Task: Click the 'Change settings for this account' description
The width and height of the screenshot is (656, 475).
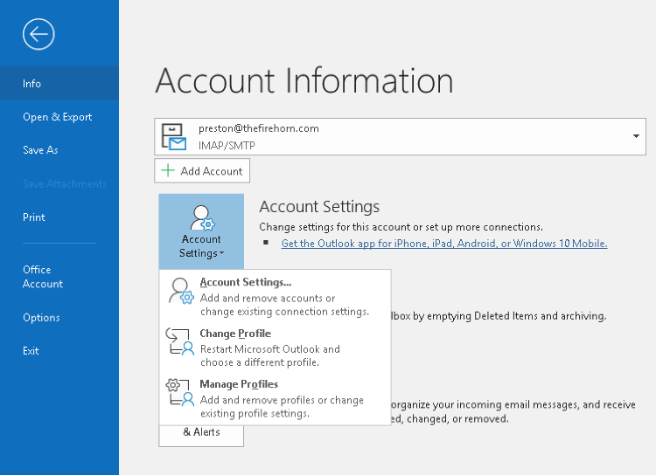Action: tap(401, 227)
